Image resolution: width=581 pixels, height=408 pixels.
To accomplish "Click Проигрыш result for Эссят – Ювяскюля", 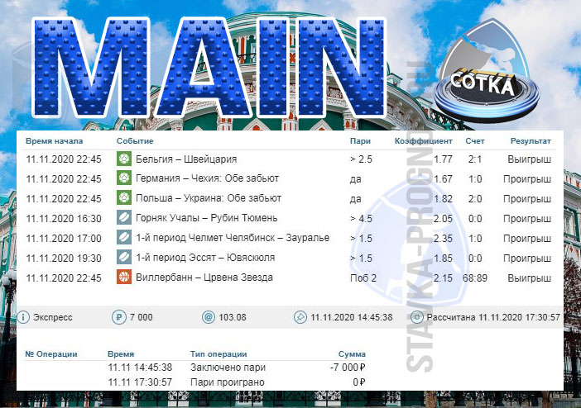I will click(527, 259).
